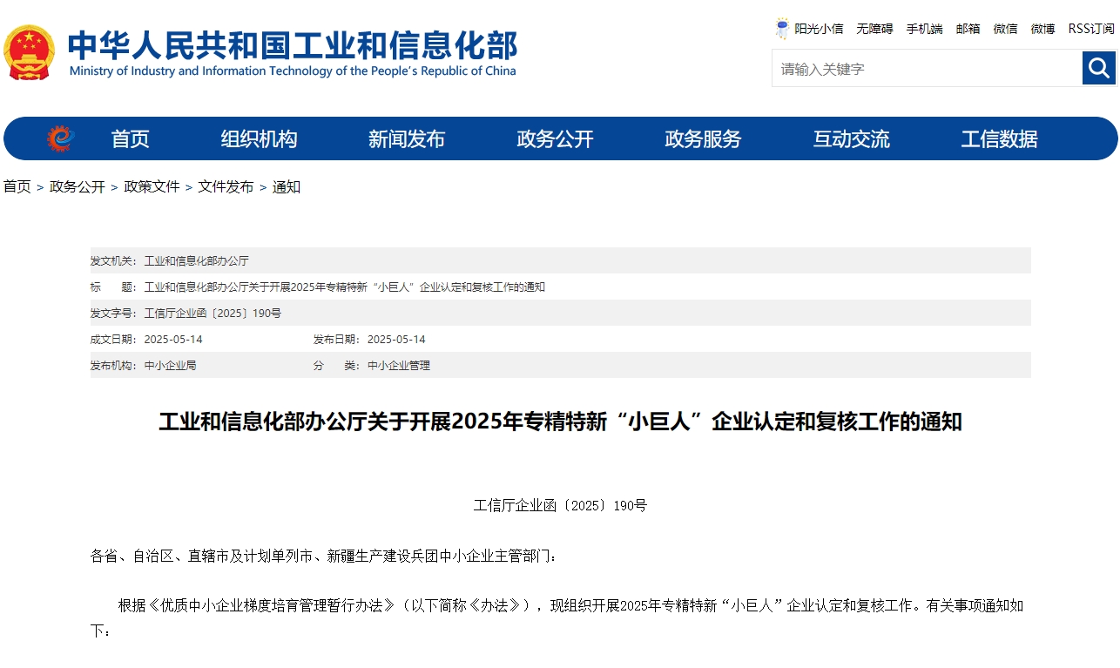Screen dimensions: 1120x668
Task: Click 政策文件 in the breadcrumb trail
Action: [152, 186]
